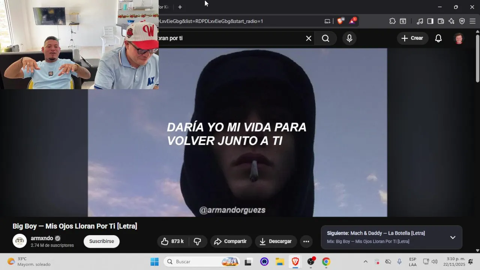Open the Brave Wallet icon

click(441, 21)
